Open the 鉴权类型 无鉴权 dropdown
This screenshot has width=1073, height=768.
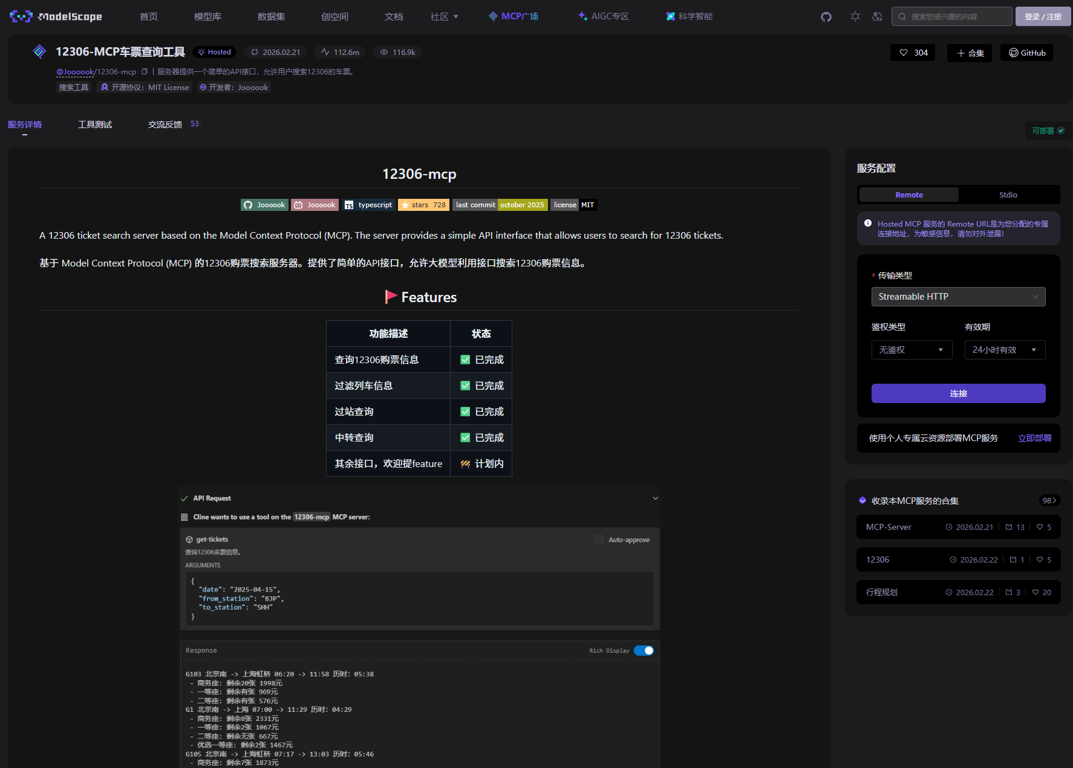(x=912, y=350)
